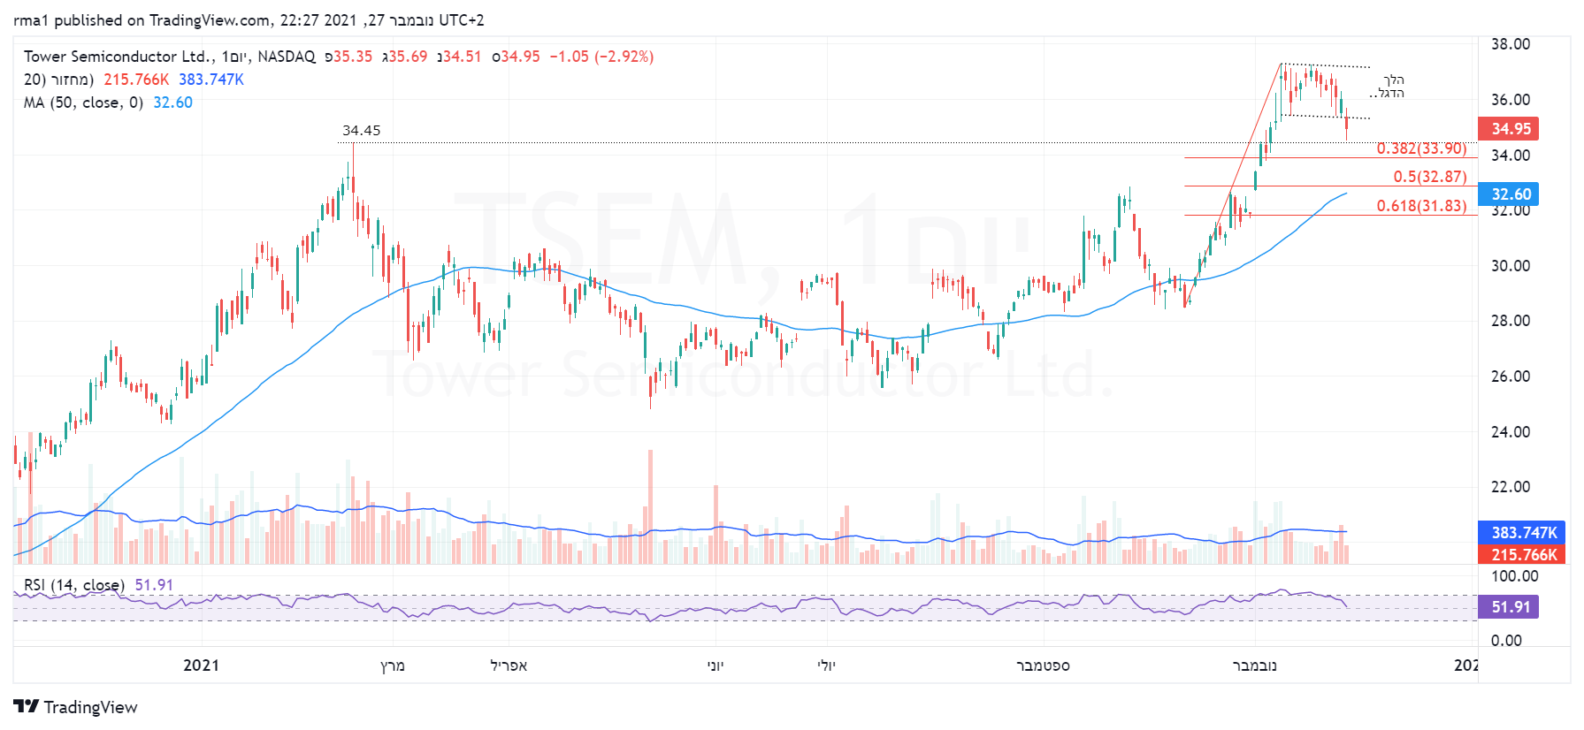
Task: Click the 36.00 price axis label
Action: tap(1511, 100)
